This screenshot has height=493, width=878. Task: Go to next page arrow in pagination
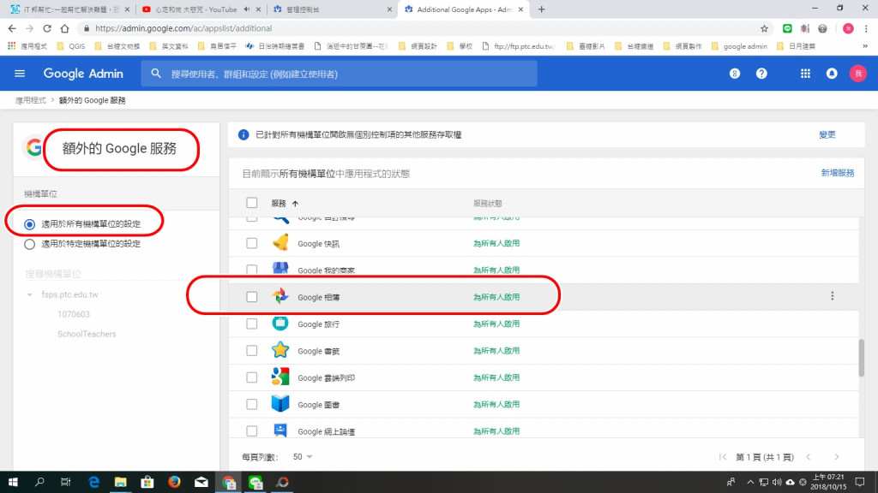click(x=837, y=457)
